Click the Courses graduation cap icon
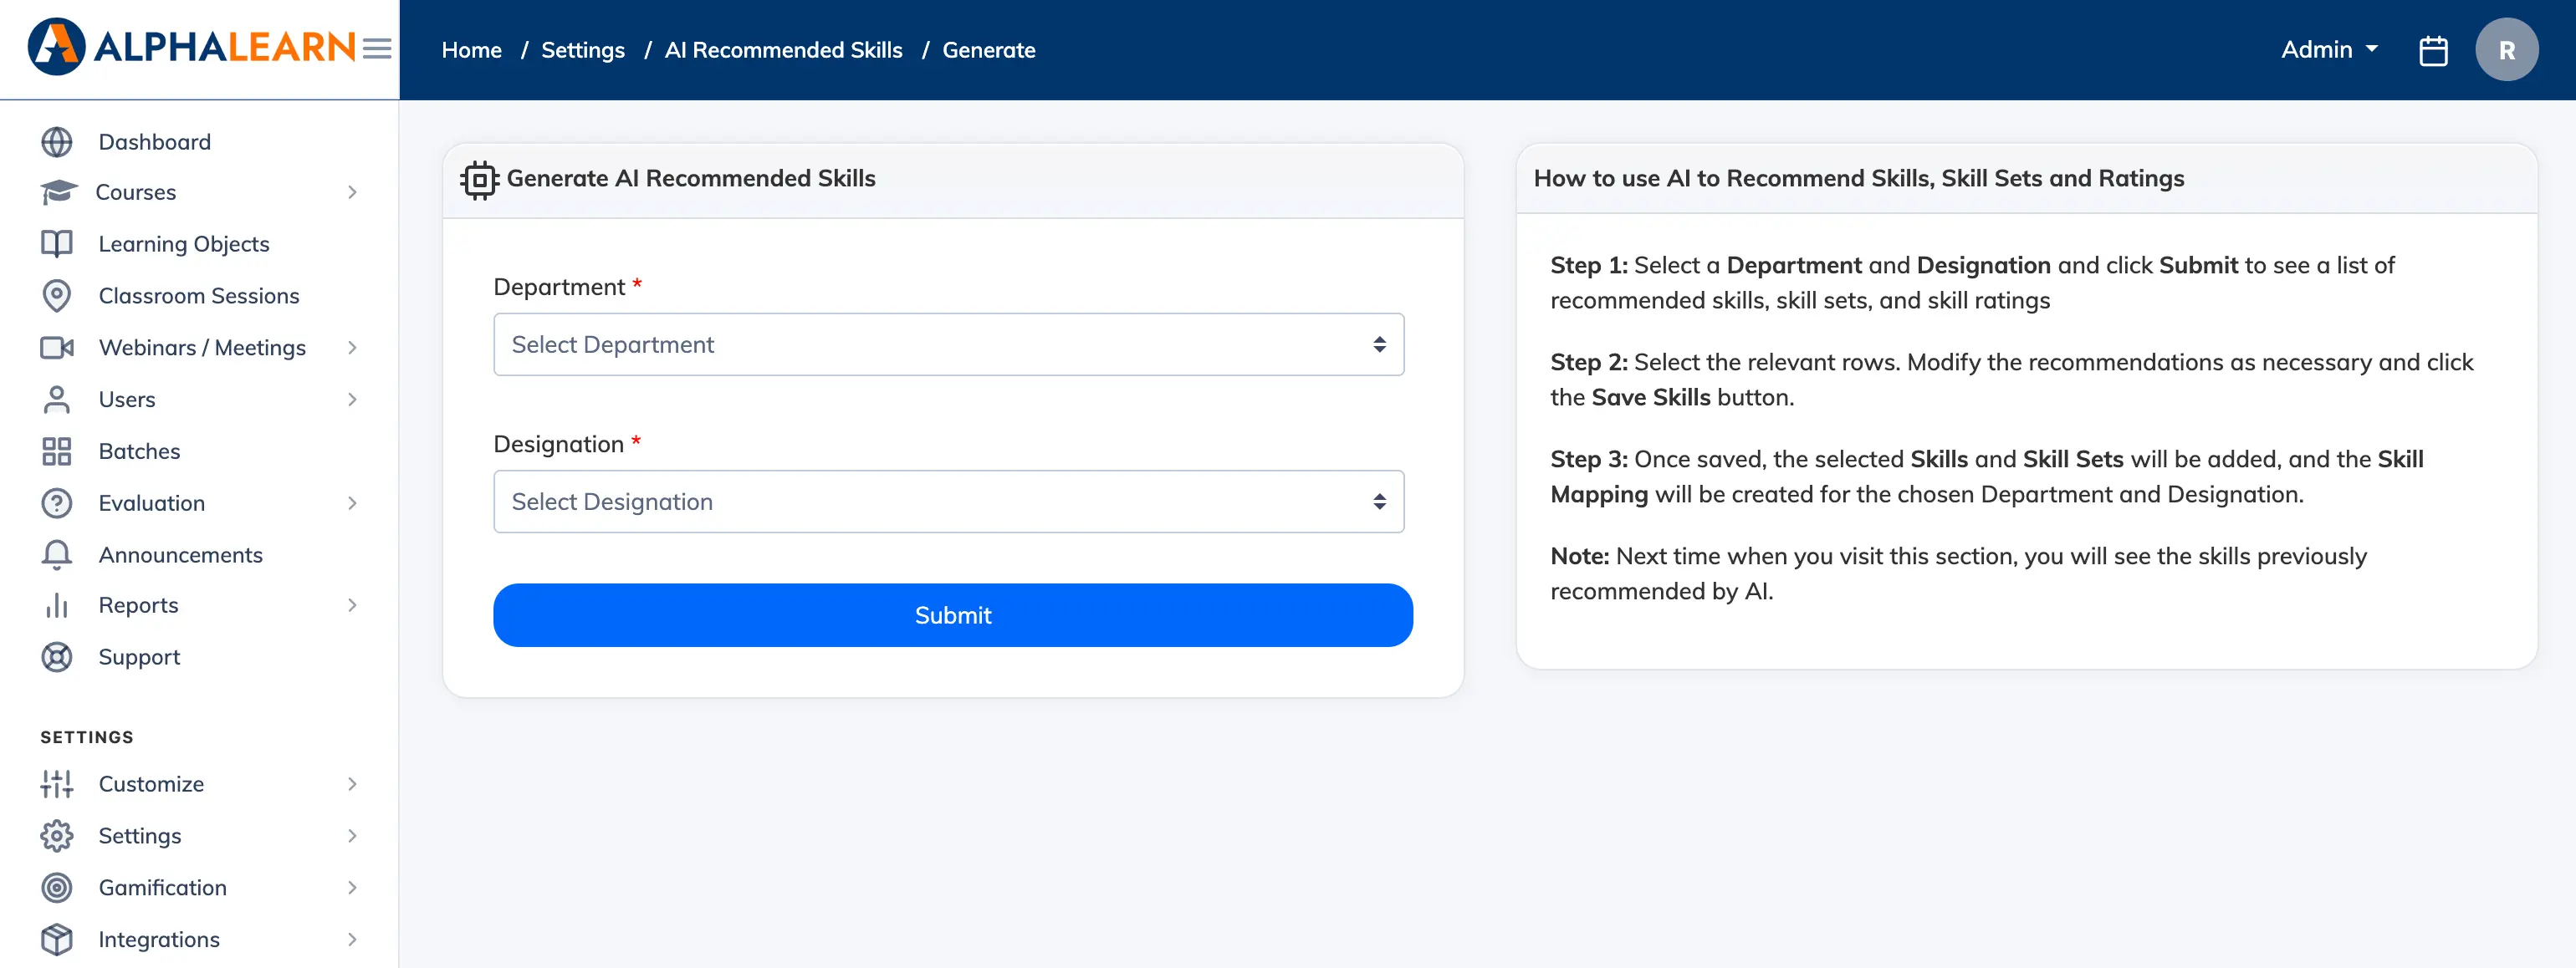The width and height of the screenshot is (2576, 968). pos(58,191)
